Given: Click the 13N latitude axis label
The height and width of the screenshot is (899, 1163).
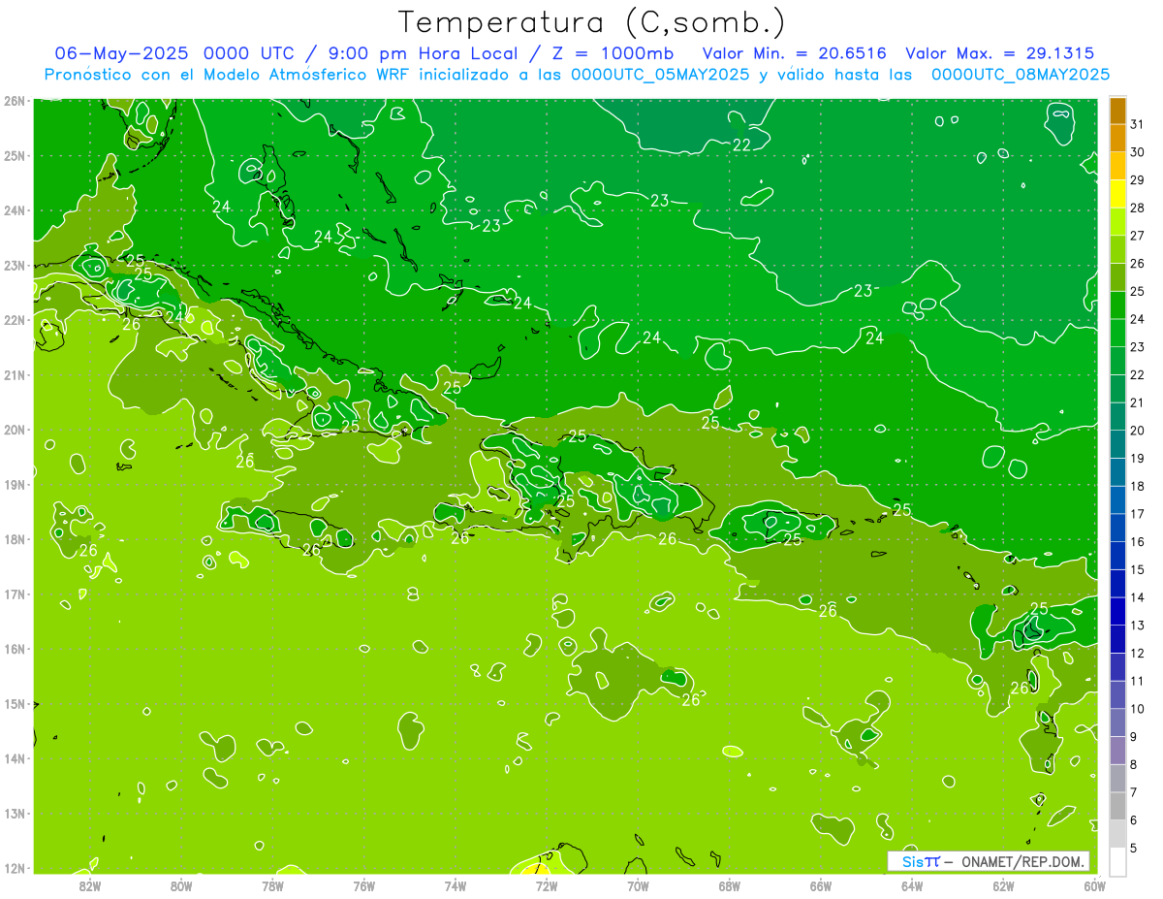Looking at the screenshot, I should coord(14,813).
